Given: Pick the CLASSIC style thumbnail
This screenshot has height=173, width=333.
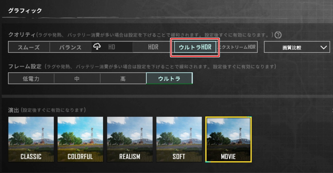Looking at the screenshot, I should pyautogui.click(x=31, y=139).
